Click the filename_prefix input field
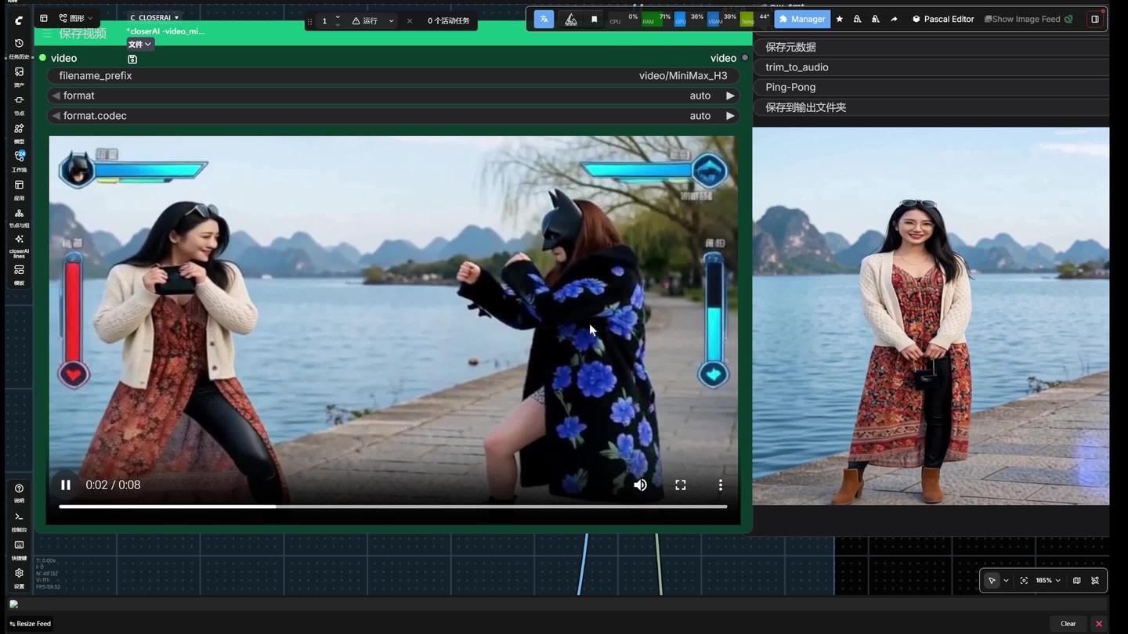The width and height of the screenshot is (1128, 634). (x=393, y=76)
